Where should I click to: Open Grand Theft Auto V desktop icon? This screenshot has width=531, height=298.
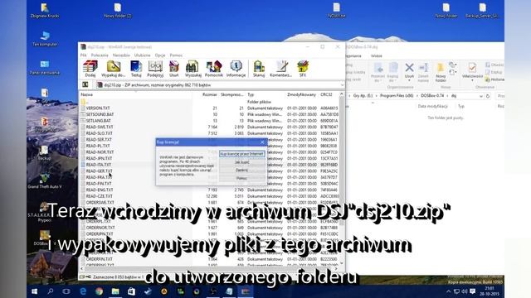(45, 180)
